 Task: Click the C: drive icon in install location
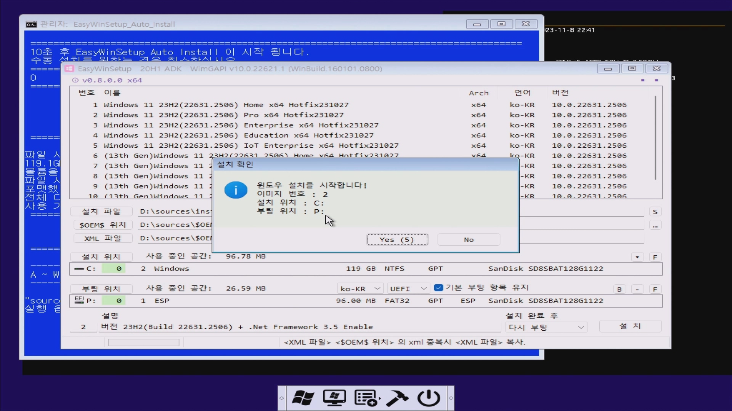(x=79, y=269)
